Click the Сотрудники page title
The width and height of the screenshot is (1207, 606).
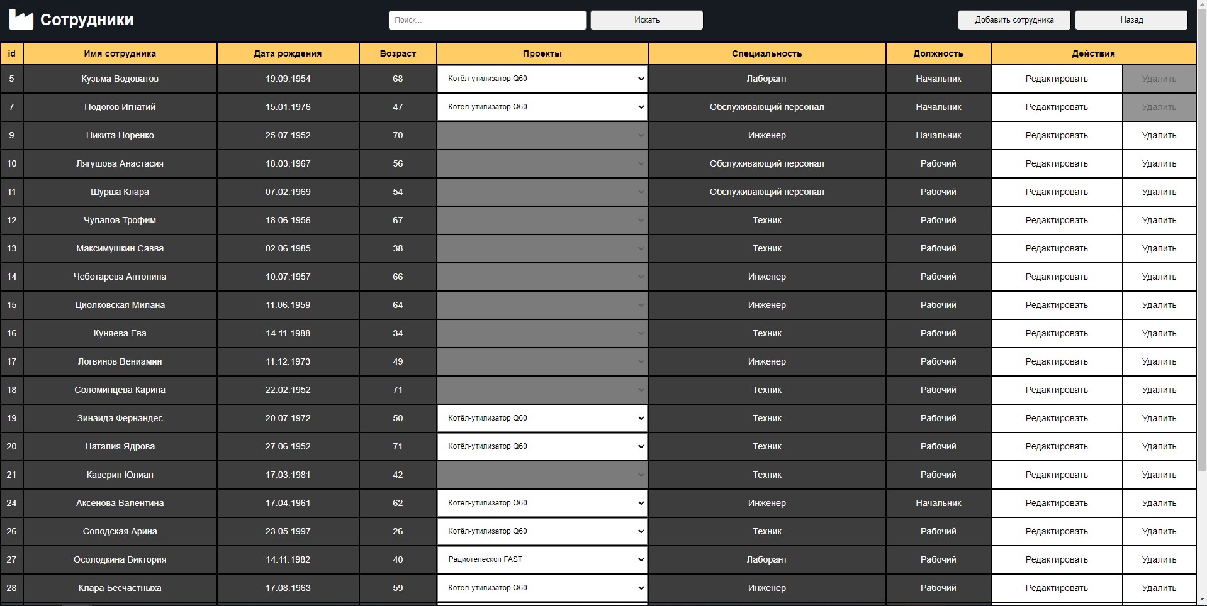(x=87, y=20)
